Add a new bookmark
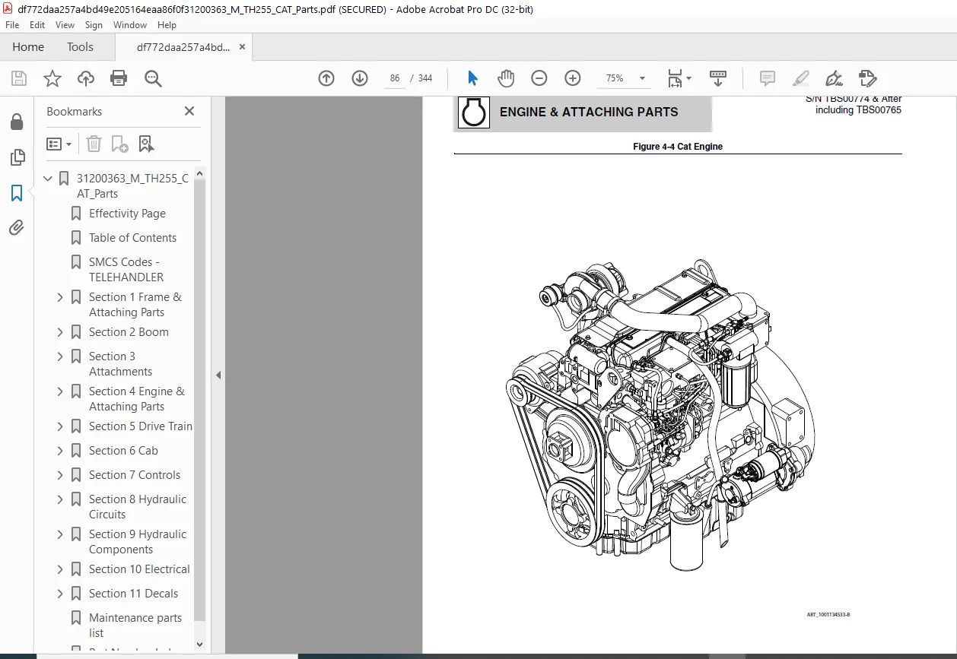This screenshot has height=659, width=957. point(119,144)
